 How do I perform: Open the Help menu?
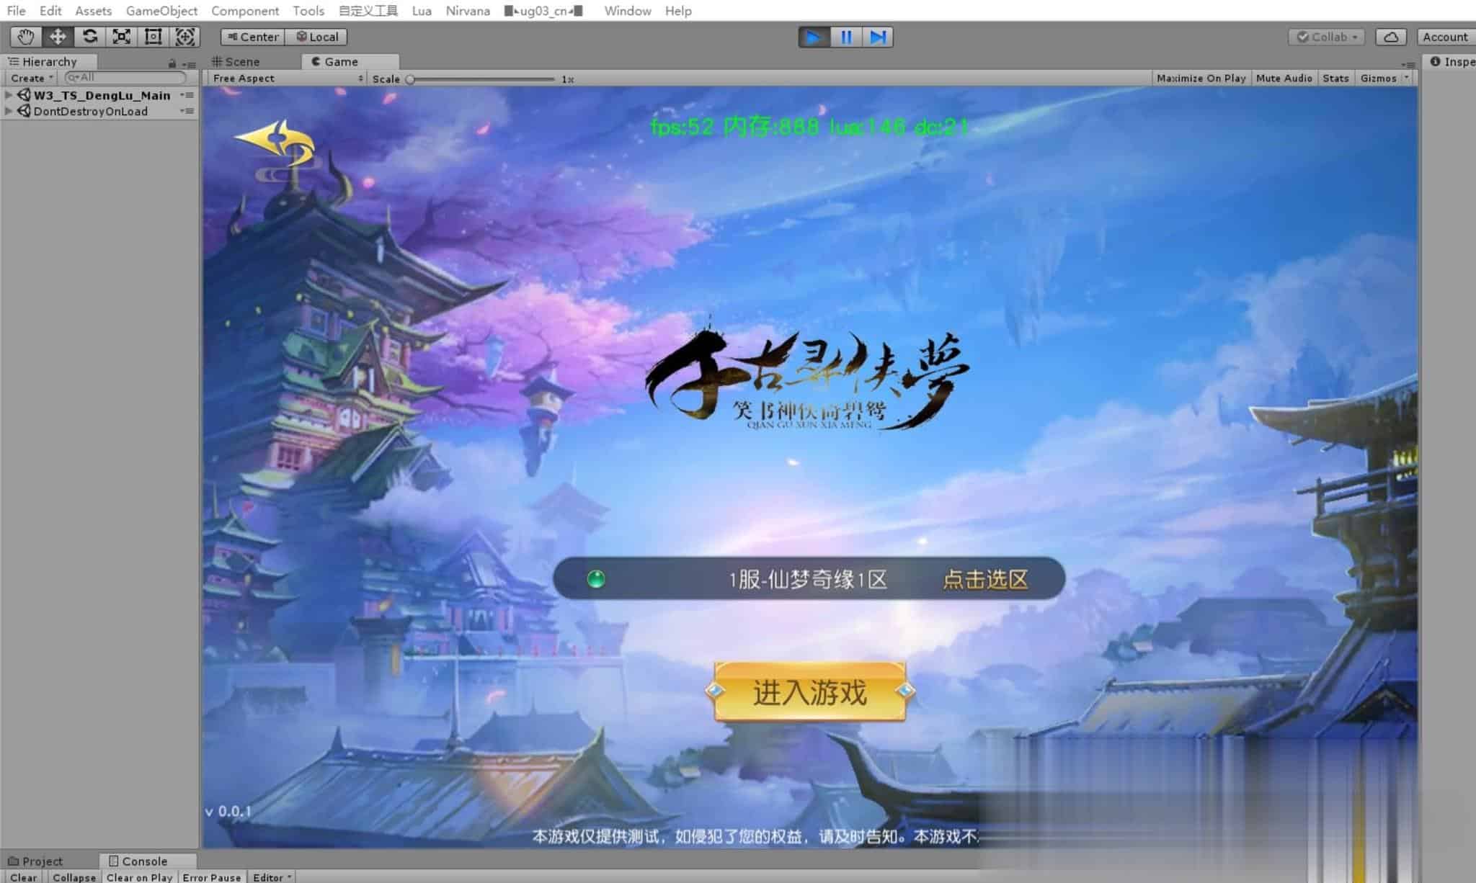[678, 11]
